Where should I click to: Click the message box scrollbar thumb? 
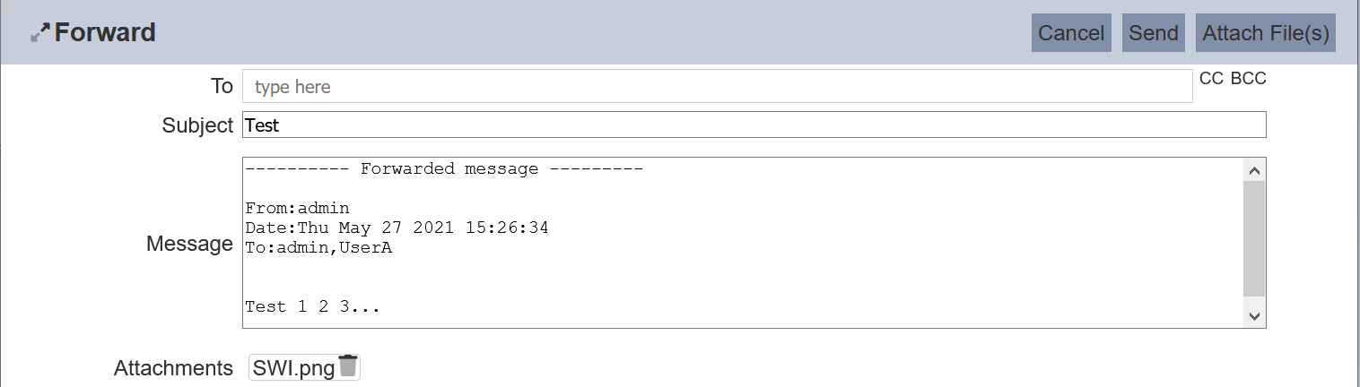point(1254,238)
